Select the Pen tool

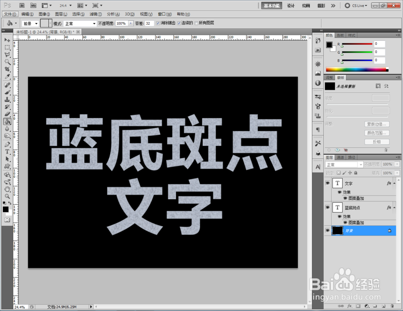click(7, 144)
